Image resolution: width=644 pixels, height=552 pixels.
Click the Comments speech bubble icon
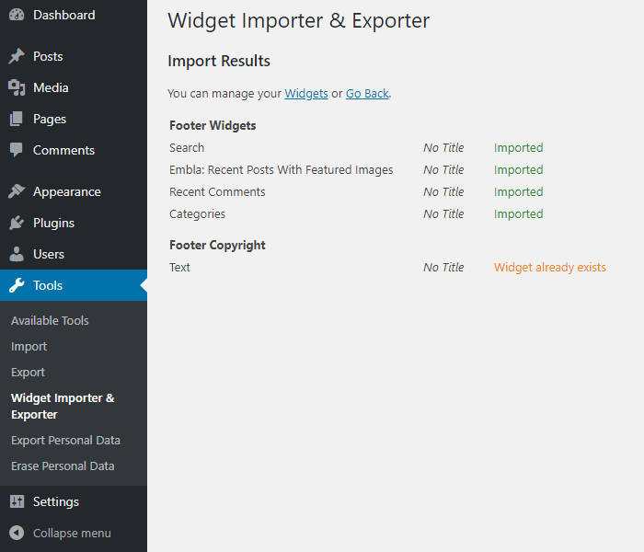17,150
